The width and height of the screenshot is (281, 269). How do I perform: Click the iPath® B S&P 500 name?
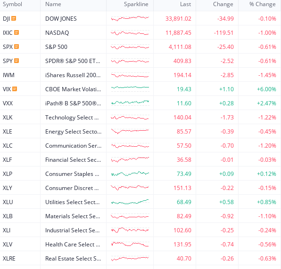pos(73,103)
